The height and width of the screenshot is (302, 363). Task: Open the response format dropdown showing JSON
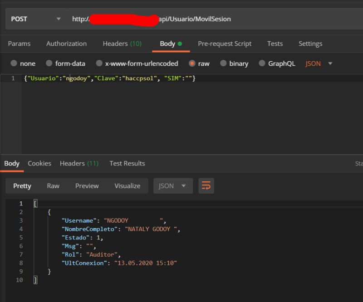tap(172, 185)
